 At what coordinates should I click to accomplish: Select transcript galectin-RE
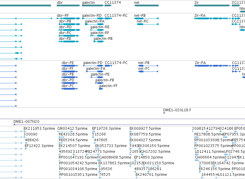[97, 30]
